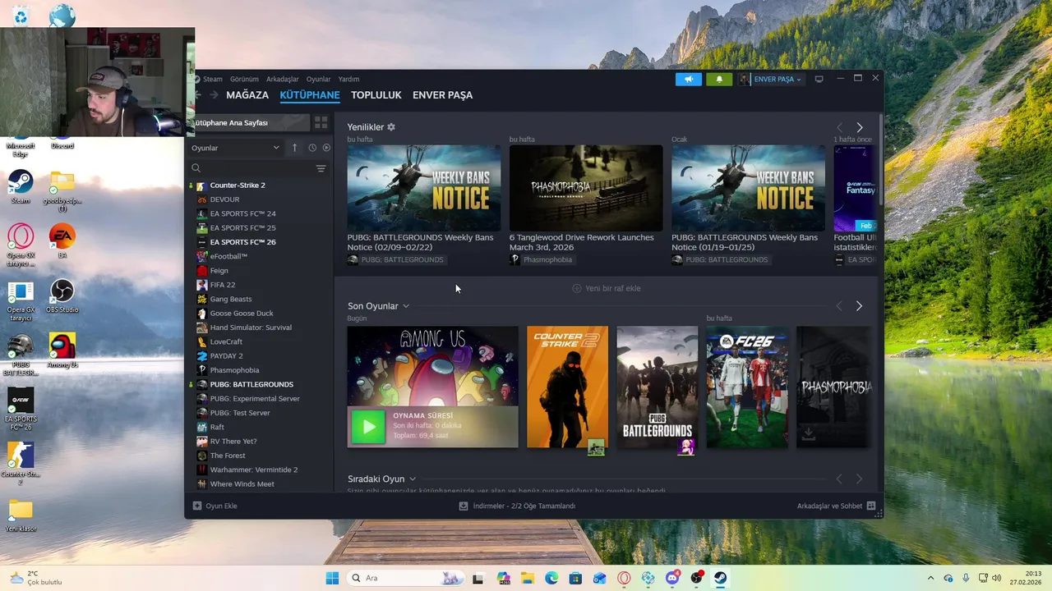Screen dimensions: 1052x591
Task: Click the sort ascending arrow icon
Action: pyautogui.click(x=294, y=148)
